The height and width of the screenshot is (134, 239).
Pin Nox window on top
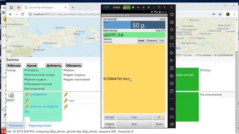point(143,7)
